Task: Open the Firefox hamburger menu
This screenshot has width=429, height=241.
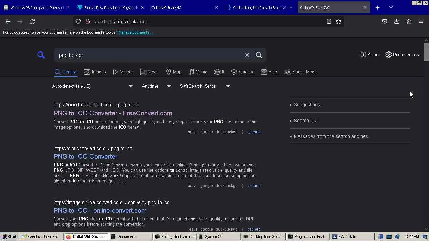Action: (421, 21)
